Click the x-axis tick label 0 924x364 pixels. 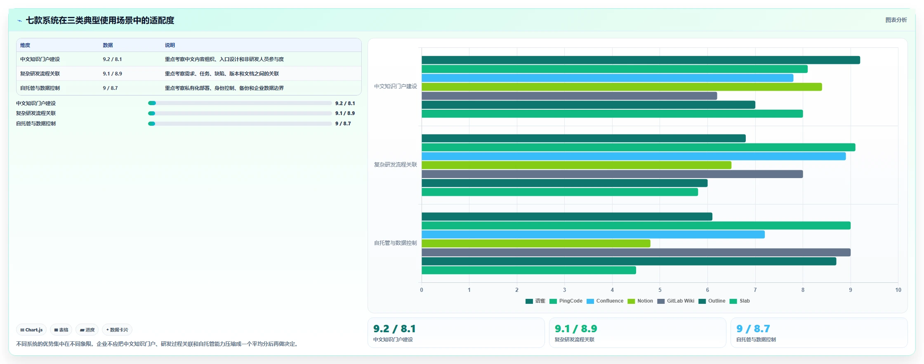pos(422,290)
